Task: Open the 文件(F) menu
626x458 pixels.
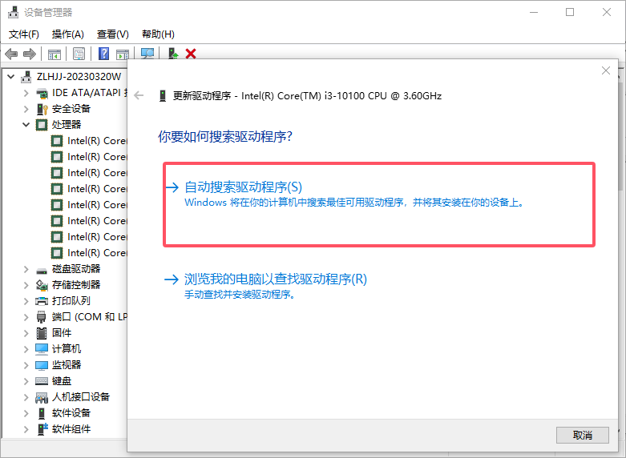Action: click(x=24, y=34)
